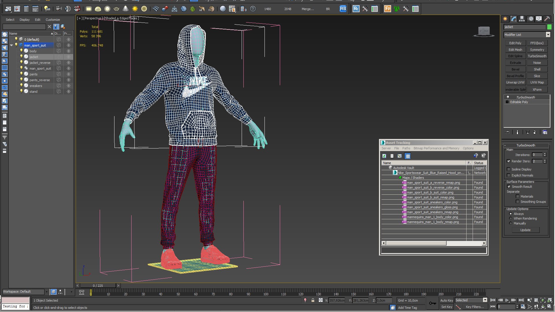Open the HF hair tool icon

tap(202, 9)
